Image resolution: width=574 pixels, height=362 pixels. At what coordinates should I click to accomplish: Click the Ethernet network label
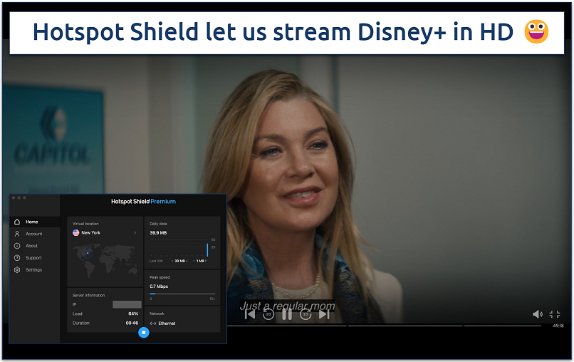167,324
